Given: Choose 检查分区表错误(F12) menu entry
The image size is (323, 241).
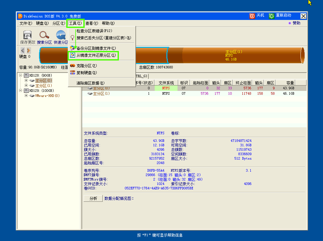Looking at the screenshot, I should [102, 31].
